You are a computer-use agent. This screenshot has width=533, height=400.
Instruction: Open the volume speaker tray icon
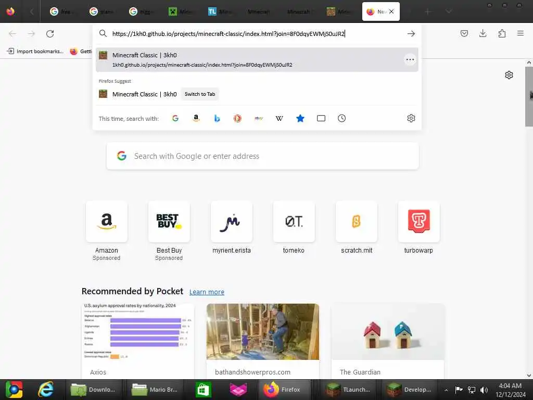484,390
